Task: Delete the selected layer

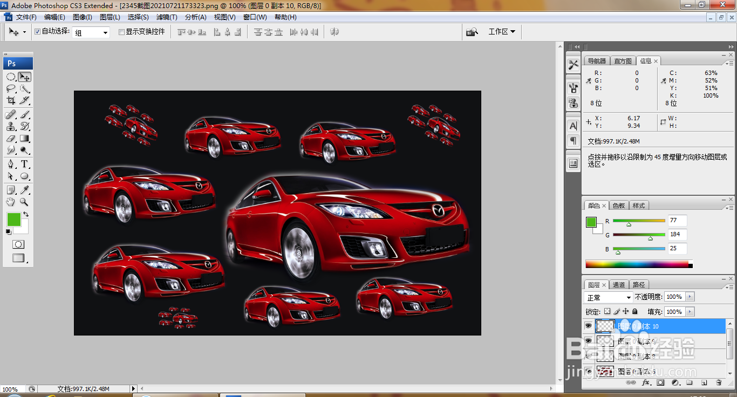Action: [719, 382]
